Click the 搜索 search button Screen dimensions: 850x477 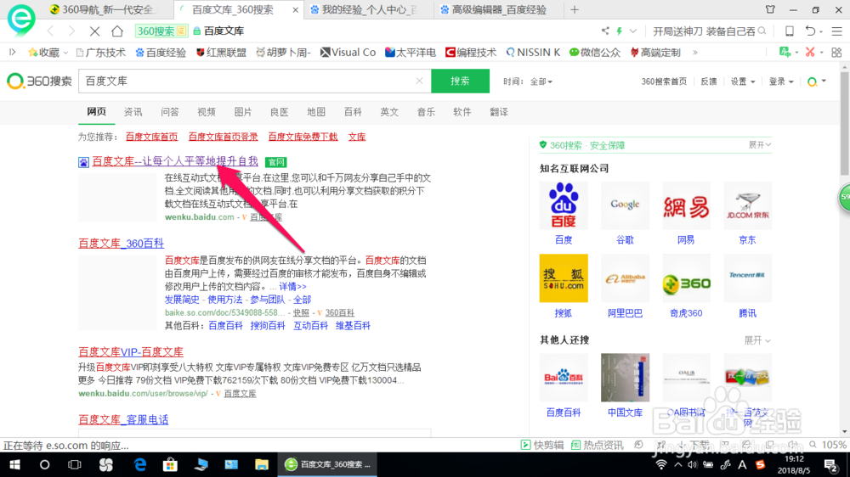tap(460, 81)
